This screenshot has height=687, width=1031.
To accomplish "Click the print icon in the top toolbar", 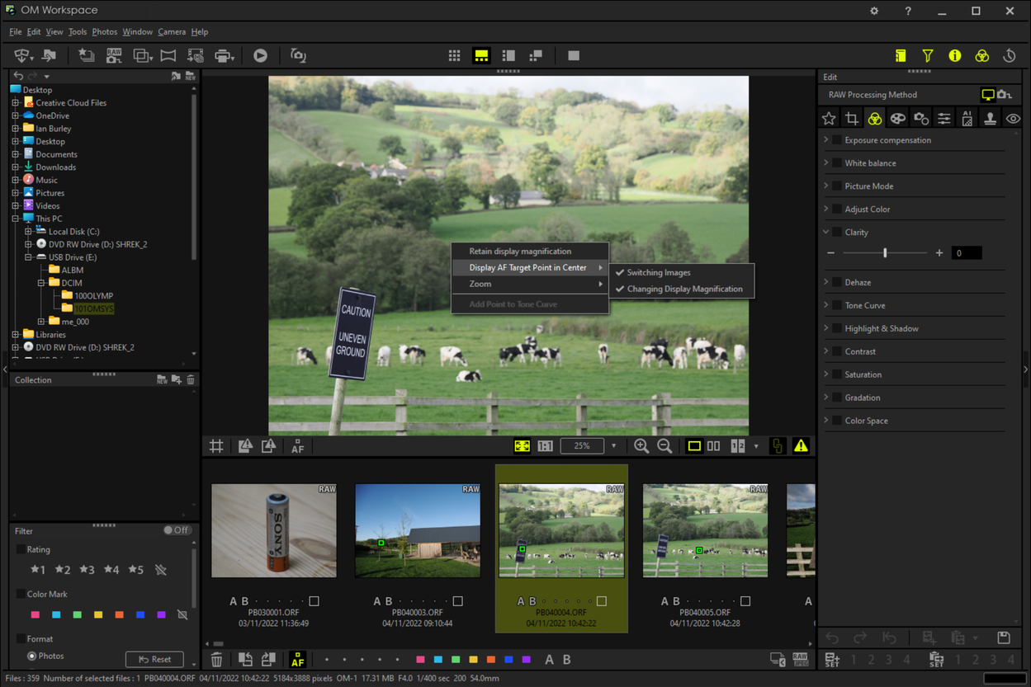I will point(222,55).
